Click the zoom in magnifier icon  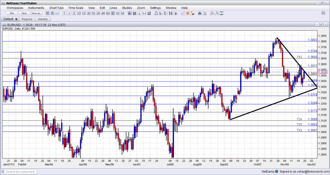point(212,13)
